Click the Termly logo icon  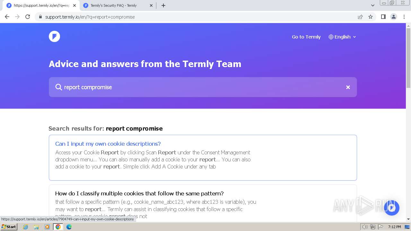54,37
